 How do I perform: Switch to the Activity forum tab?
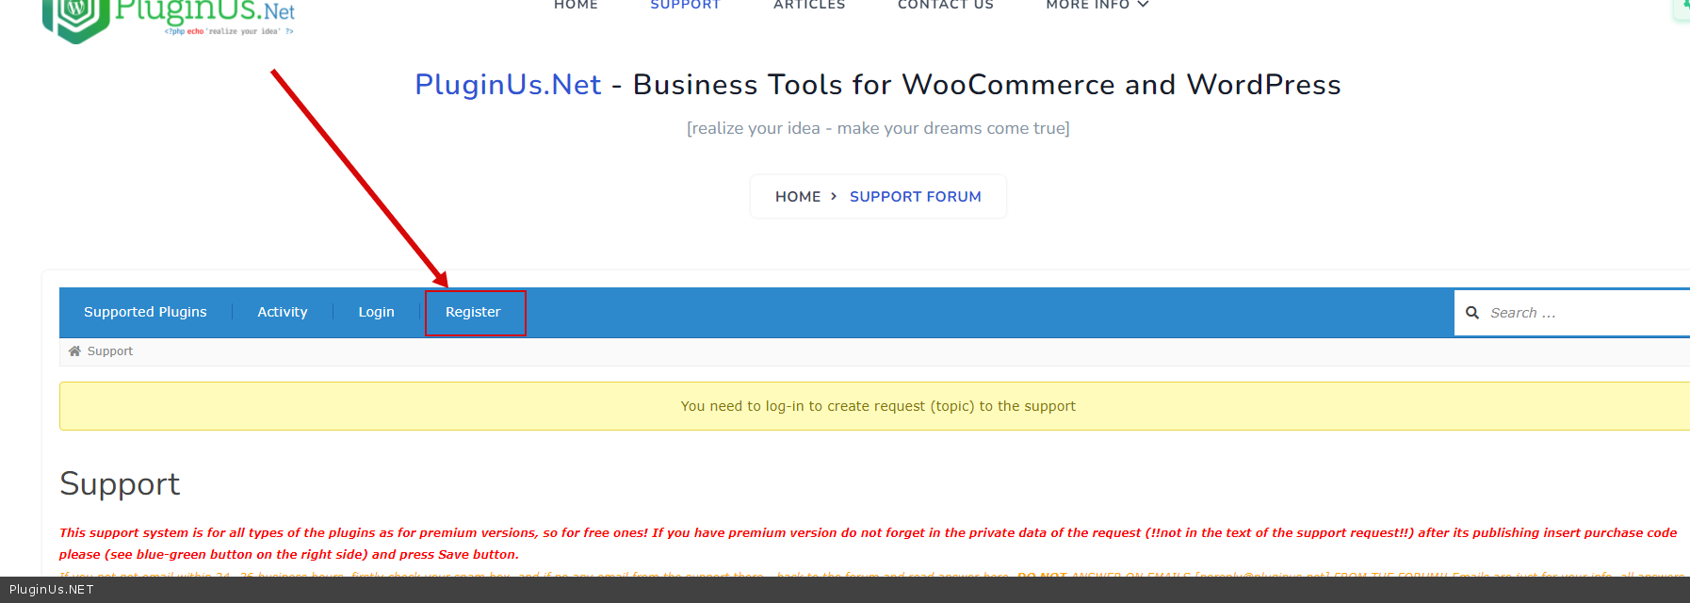pyautogui.click(x=283, y=312)
